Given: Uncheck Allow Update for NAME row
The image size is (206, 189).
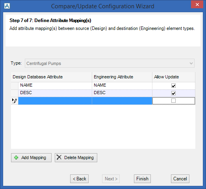Looking at the screenshot, I should pyautogui.click(x=173, y=86).
